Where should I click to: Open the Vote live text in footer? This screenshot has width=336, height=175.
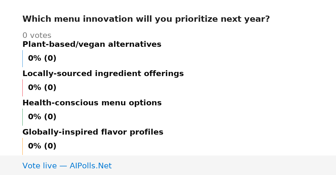click(39, 166)
